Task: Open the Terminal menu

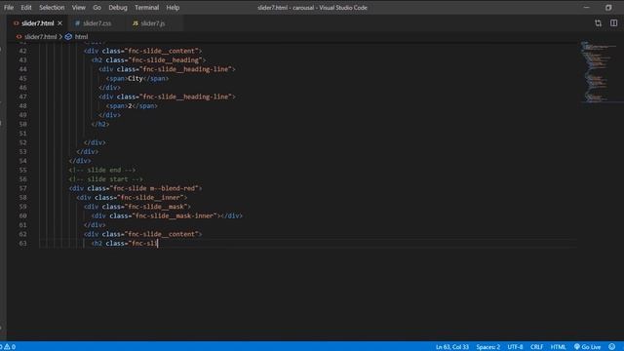Action: (146, 8)
